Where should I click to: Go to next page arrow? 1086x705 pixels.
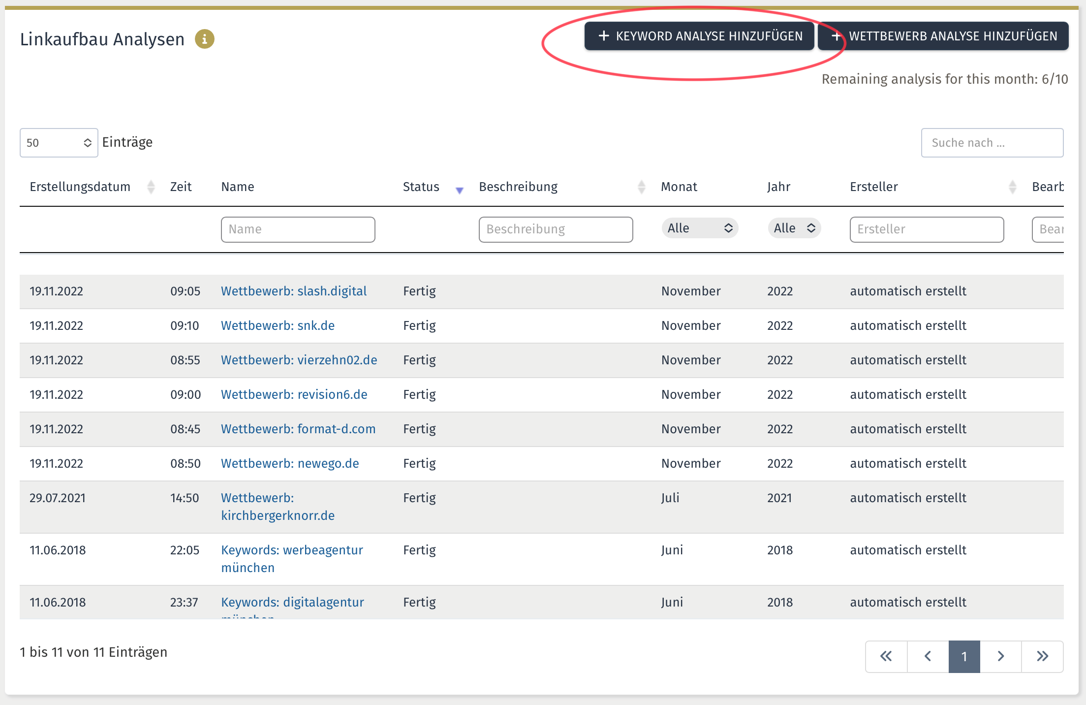[1000, 656]
